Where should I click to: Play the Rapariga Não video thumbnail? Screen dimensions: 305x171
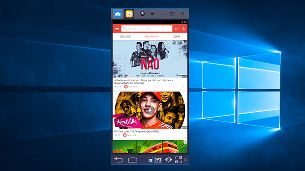[x=150, y=59]
